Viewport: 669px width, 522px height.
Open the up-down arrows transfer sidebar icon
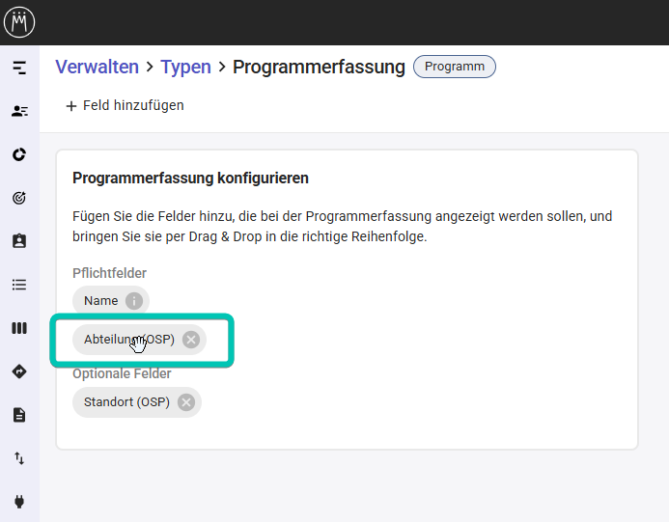tap(19, 458)
